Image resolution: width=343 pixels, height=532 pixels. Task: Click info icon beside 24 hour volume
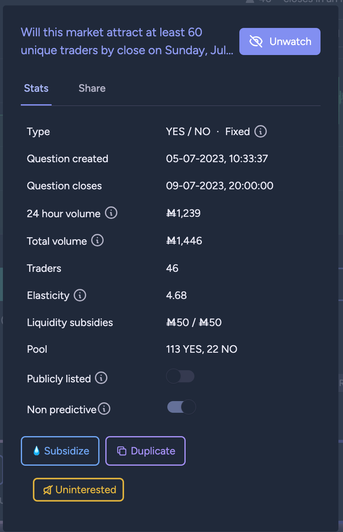[x=111, y=213]
